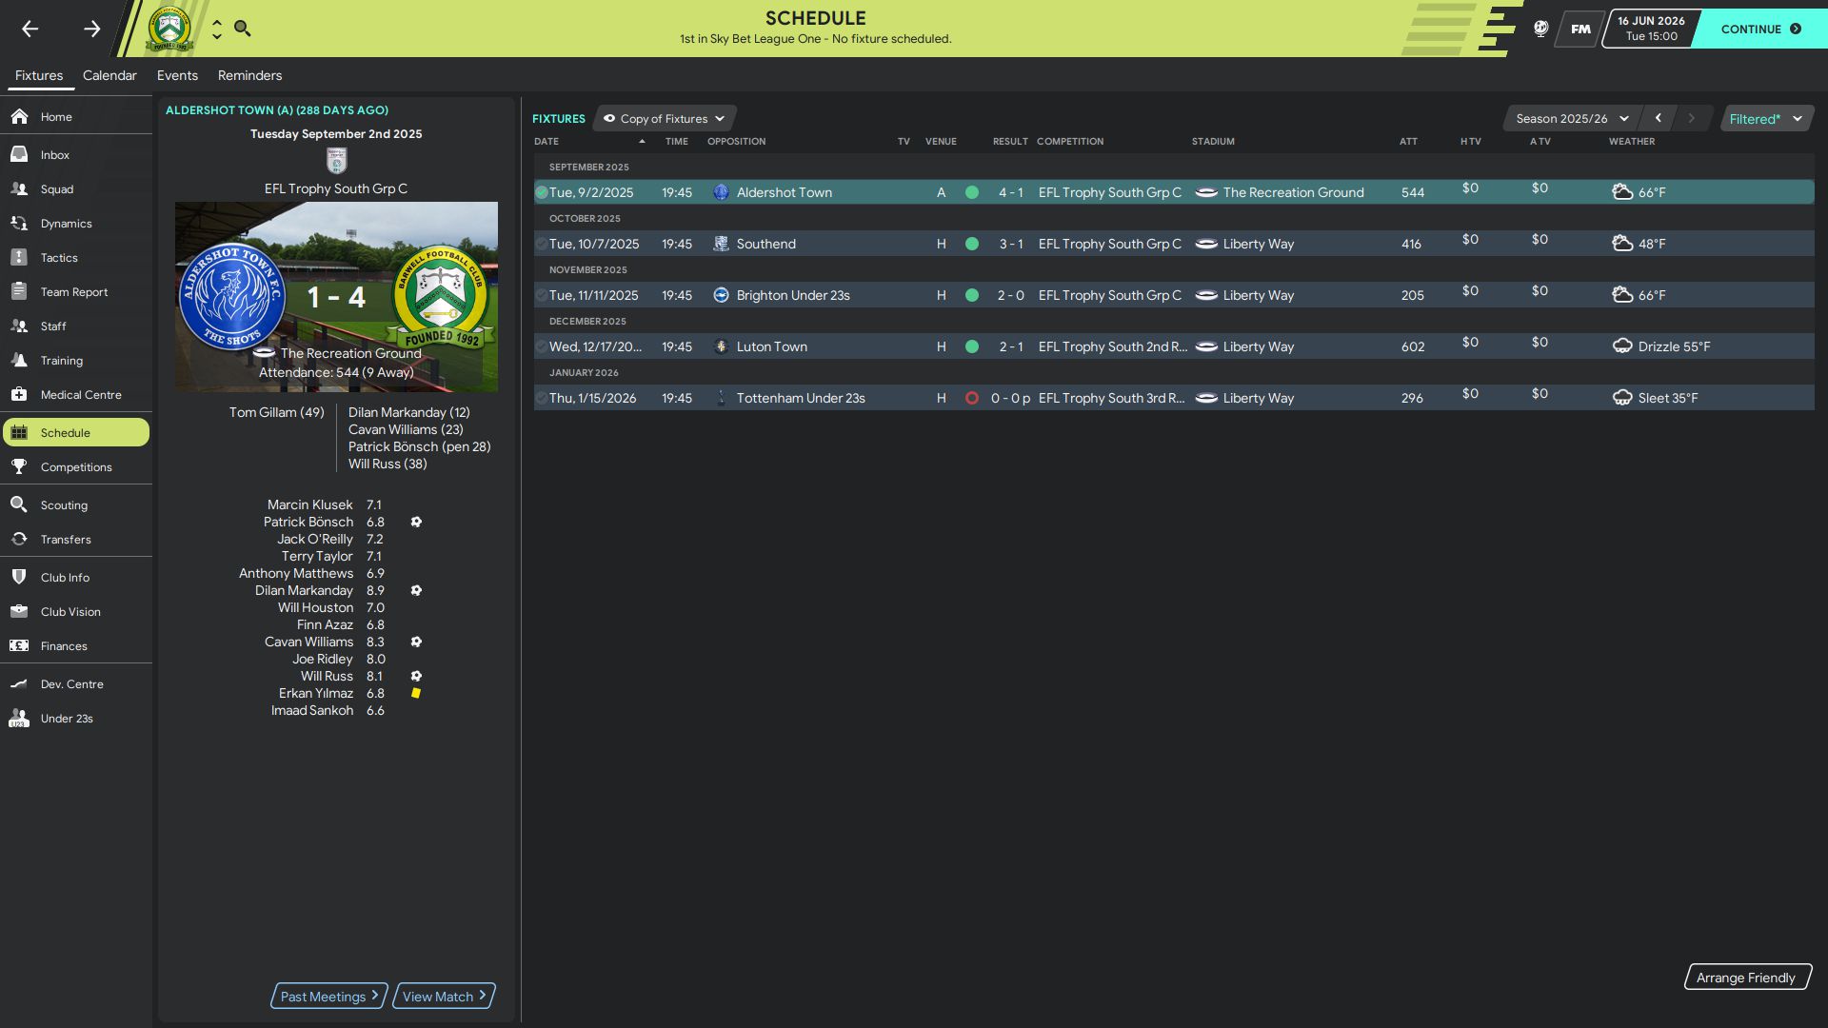Switch to the Reminders tab
This screenshot has width=1828, height=1028.
(249, 75)
